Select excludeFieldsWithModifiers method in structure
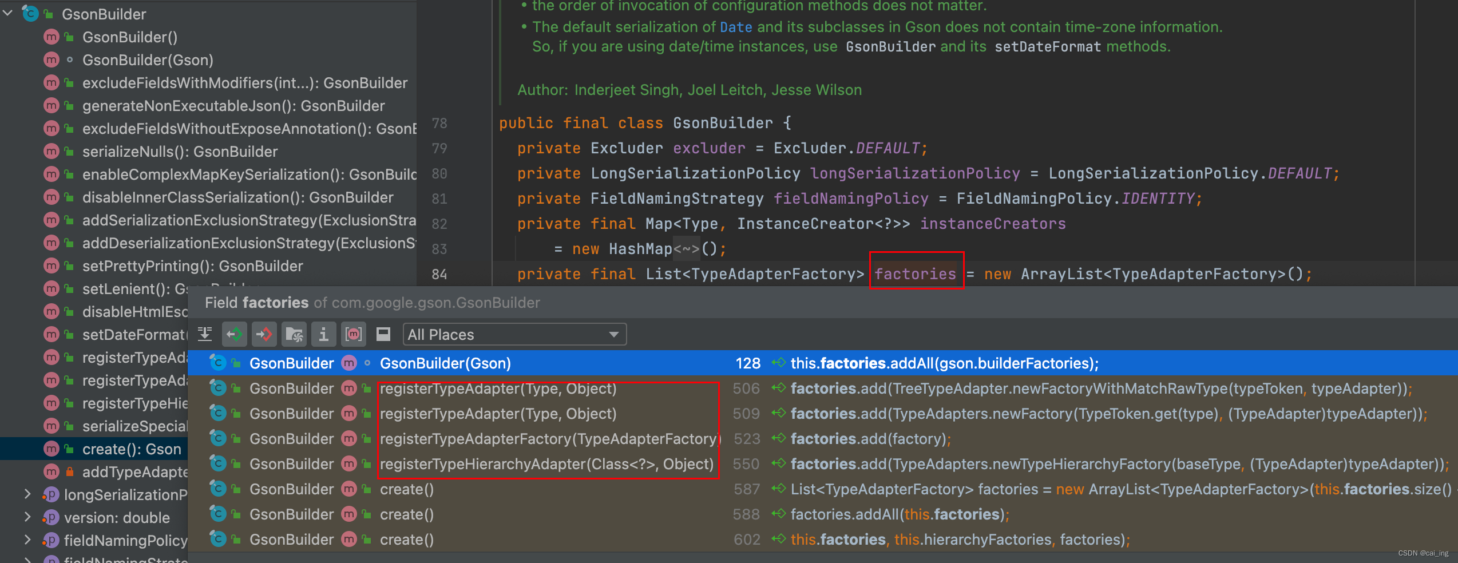1458x563 pixels. click(x=245, y=83)
